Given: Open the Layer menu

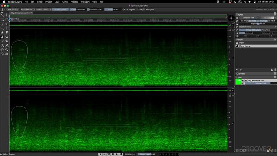Looking at the screenshot, I should point(57,2).
